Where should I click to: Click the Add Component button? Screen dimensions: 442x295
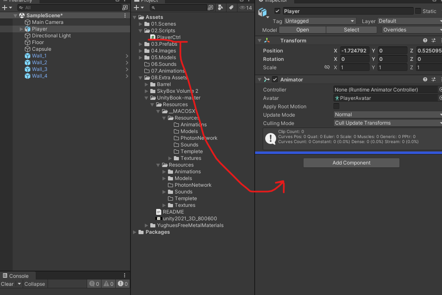pos(351,163)
